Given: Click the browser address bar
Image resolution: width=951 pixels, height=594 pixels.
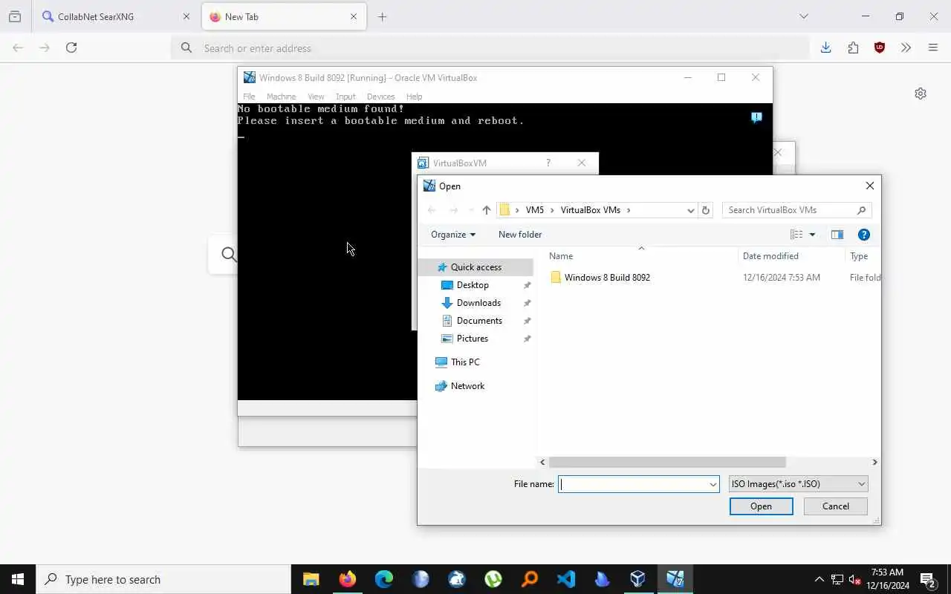Looking at the screenshot, I should [490, 48].
